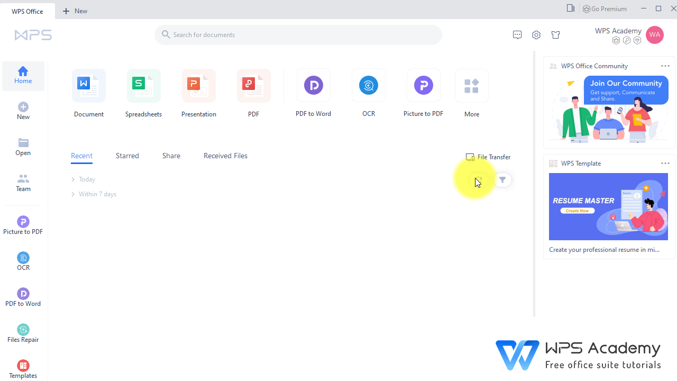Click the WPS Office Community heading
The image size is (677, 381).
(594, 66)
